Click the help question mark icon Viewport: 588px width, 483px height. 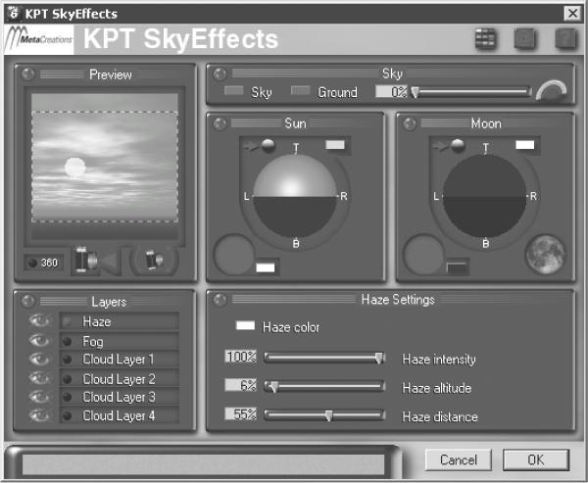tap(563, 39)
